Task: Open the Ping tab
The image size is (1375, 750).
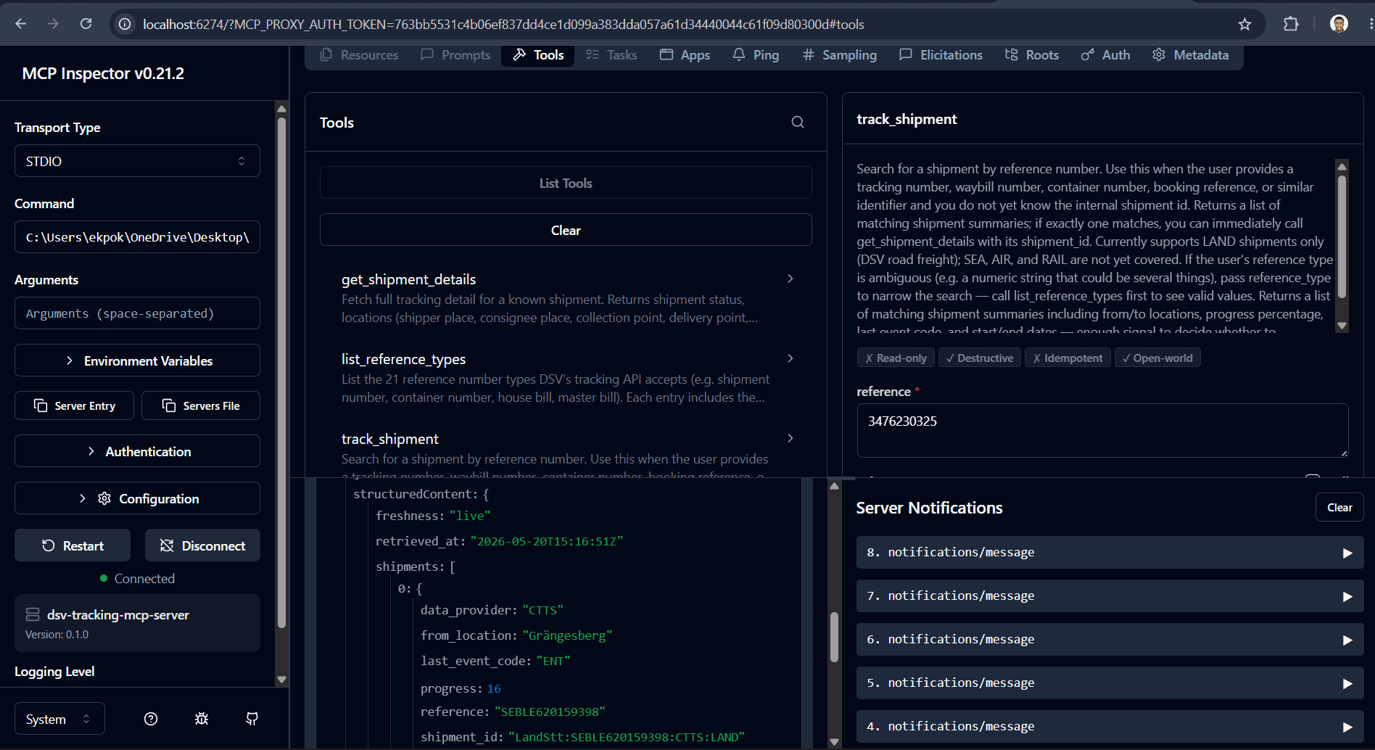Action: [x=756, y=54]
